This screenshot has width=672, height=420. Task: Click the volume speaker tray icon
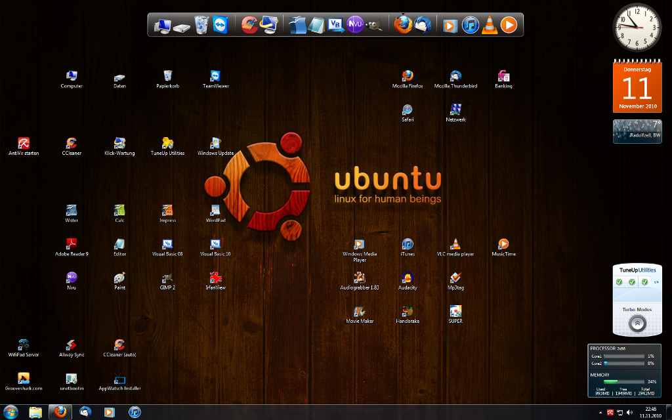pos(629,413)
